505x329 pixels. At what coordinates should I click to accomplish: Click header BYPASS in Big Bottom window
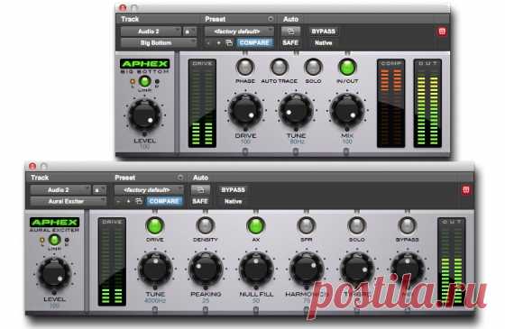click(324, 32)
